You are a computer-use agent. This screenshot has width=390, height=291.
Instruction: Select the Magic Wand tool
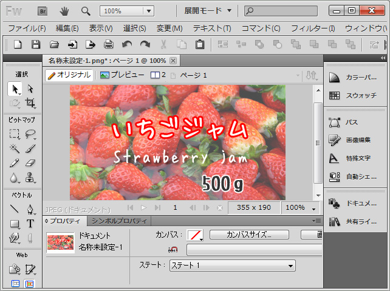tap(15, 149)
